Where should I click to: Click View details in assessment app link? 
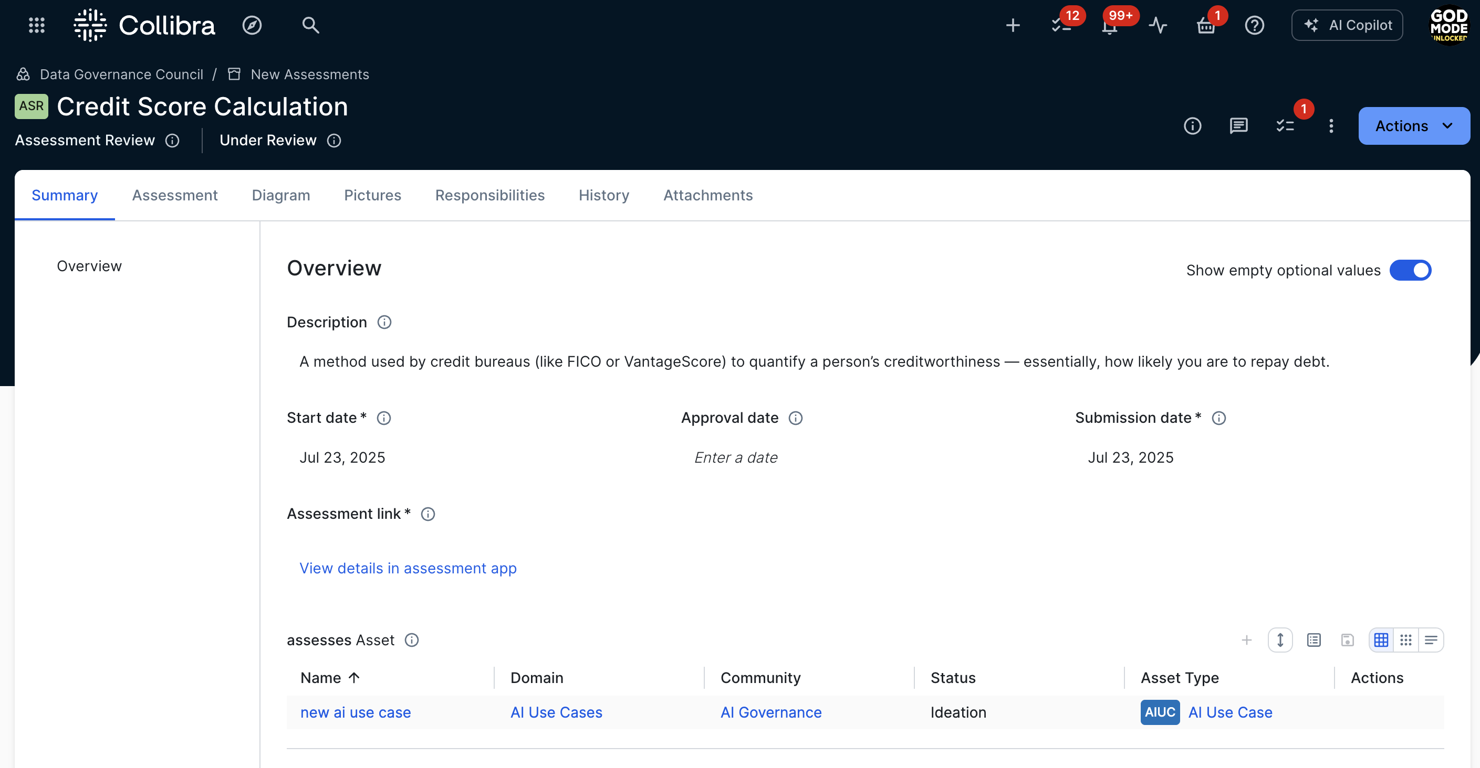[408, 568]
